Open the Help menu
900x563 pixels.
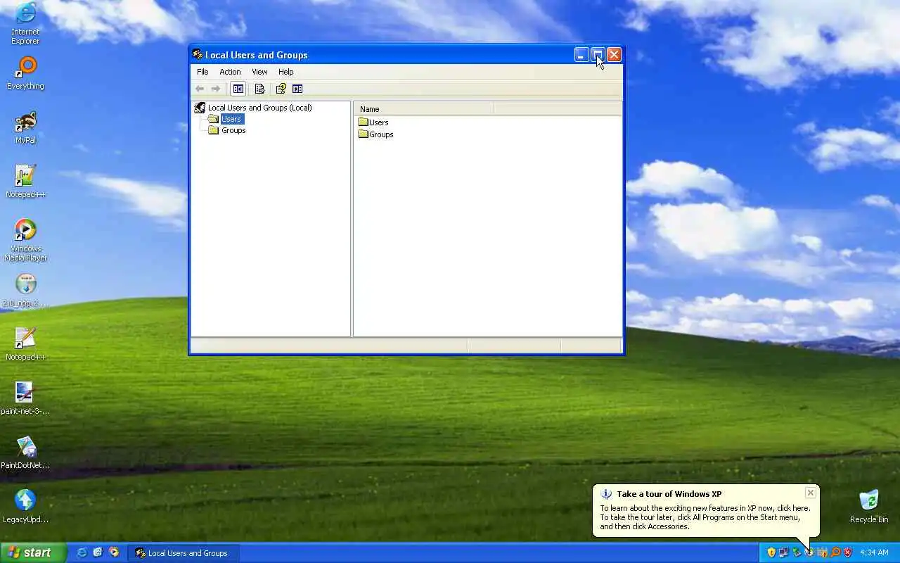pyautogui.click(x=285, y=72)
